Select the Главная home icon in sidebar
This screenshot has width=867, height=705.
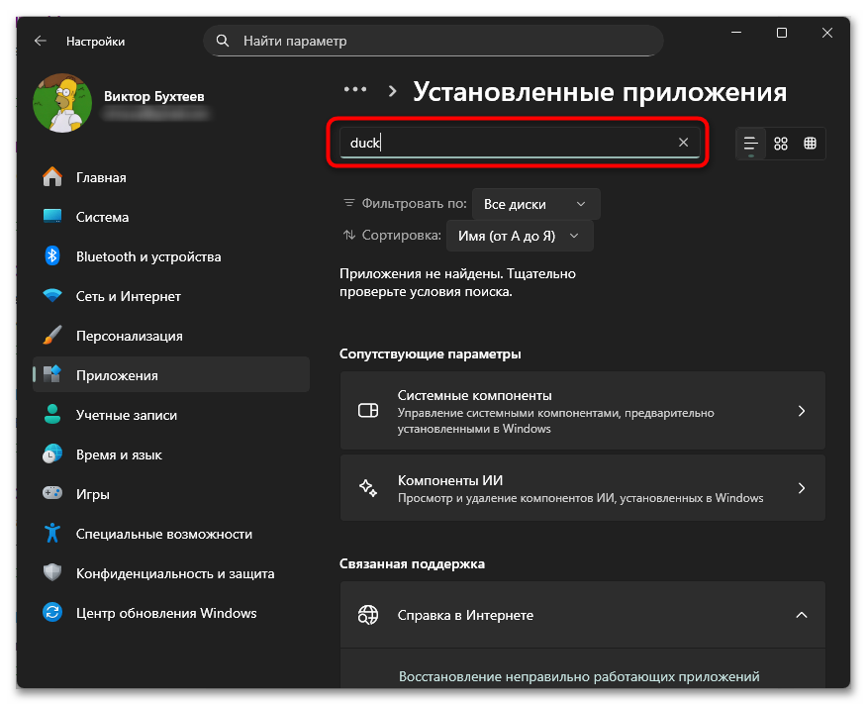(51, 177)
